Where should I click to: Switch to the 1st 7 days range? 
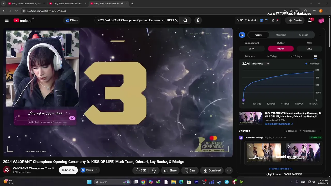tap(272, 56)
